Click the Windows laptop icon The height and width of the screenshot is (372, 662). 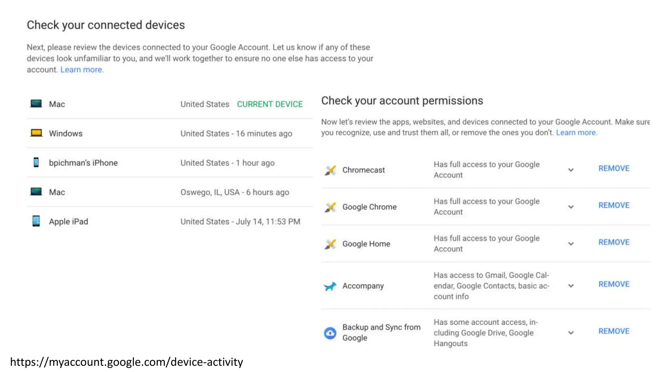pos(36,133)
